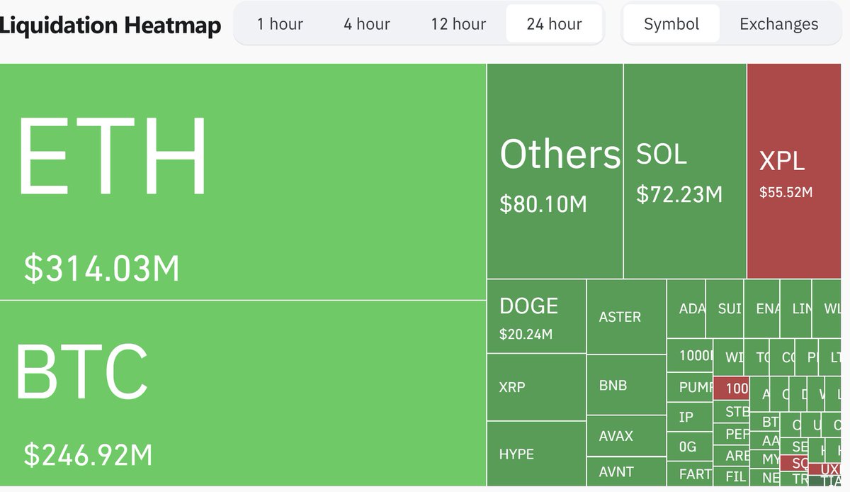Select the ASTER tile
850x492 pixels.
coord(626,316)
